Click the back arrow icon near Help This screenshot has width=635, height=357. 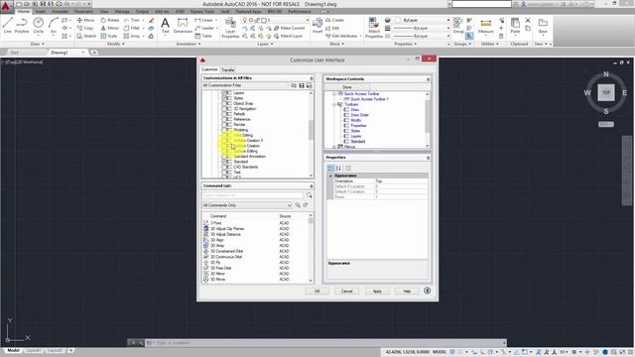click(427, 291)
